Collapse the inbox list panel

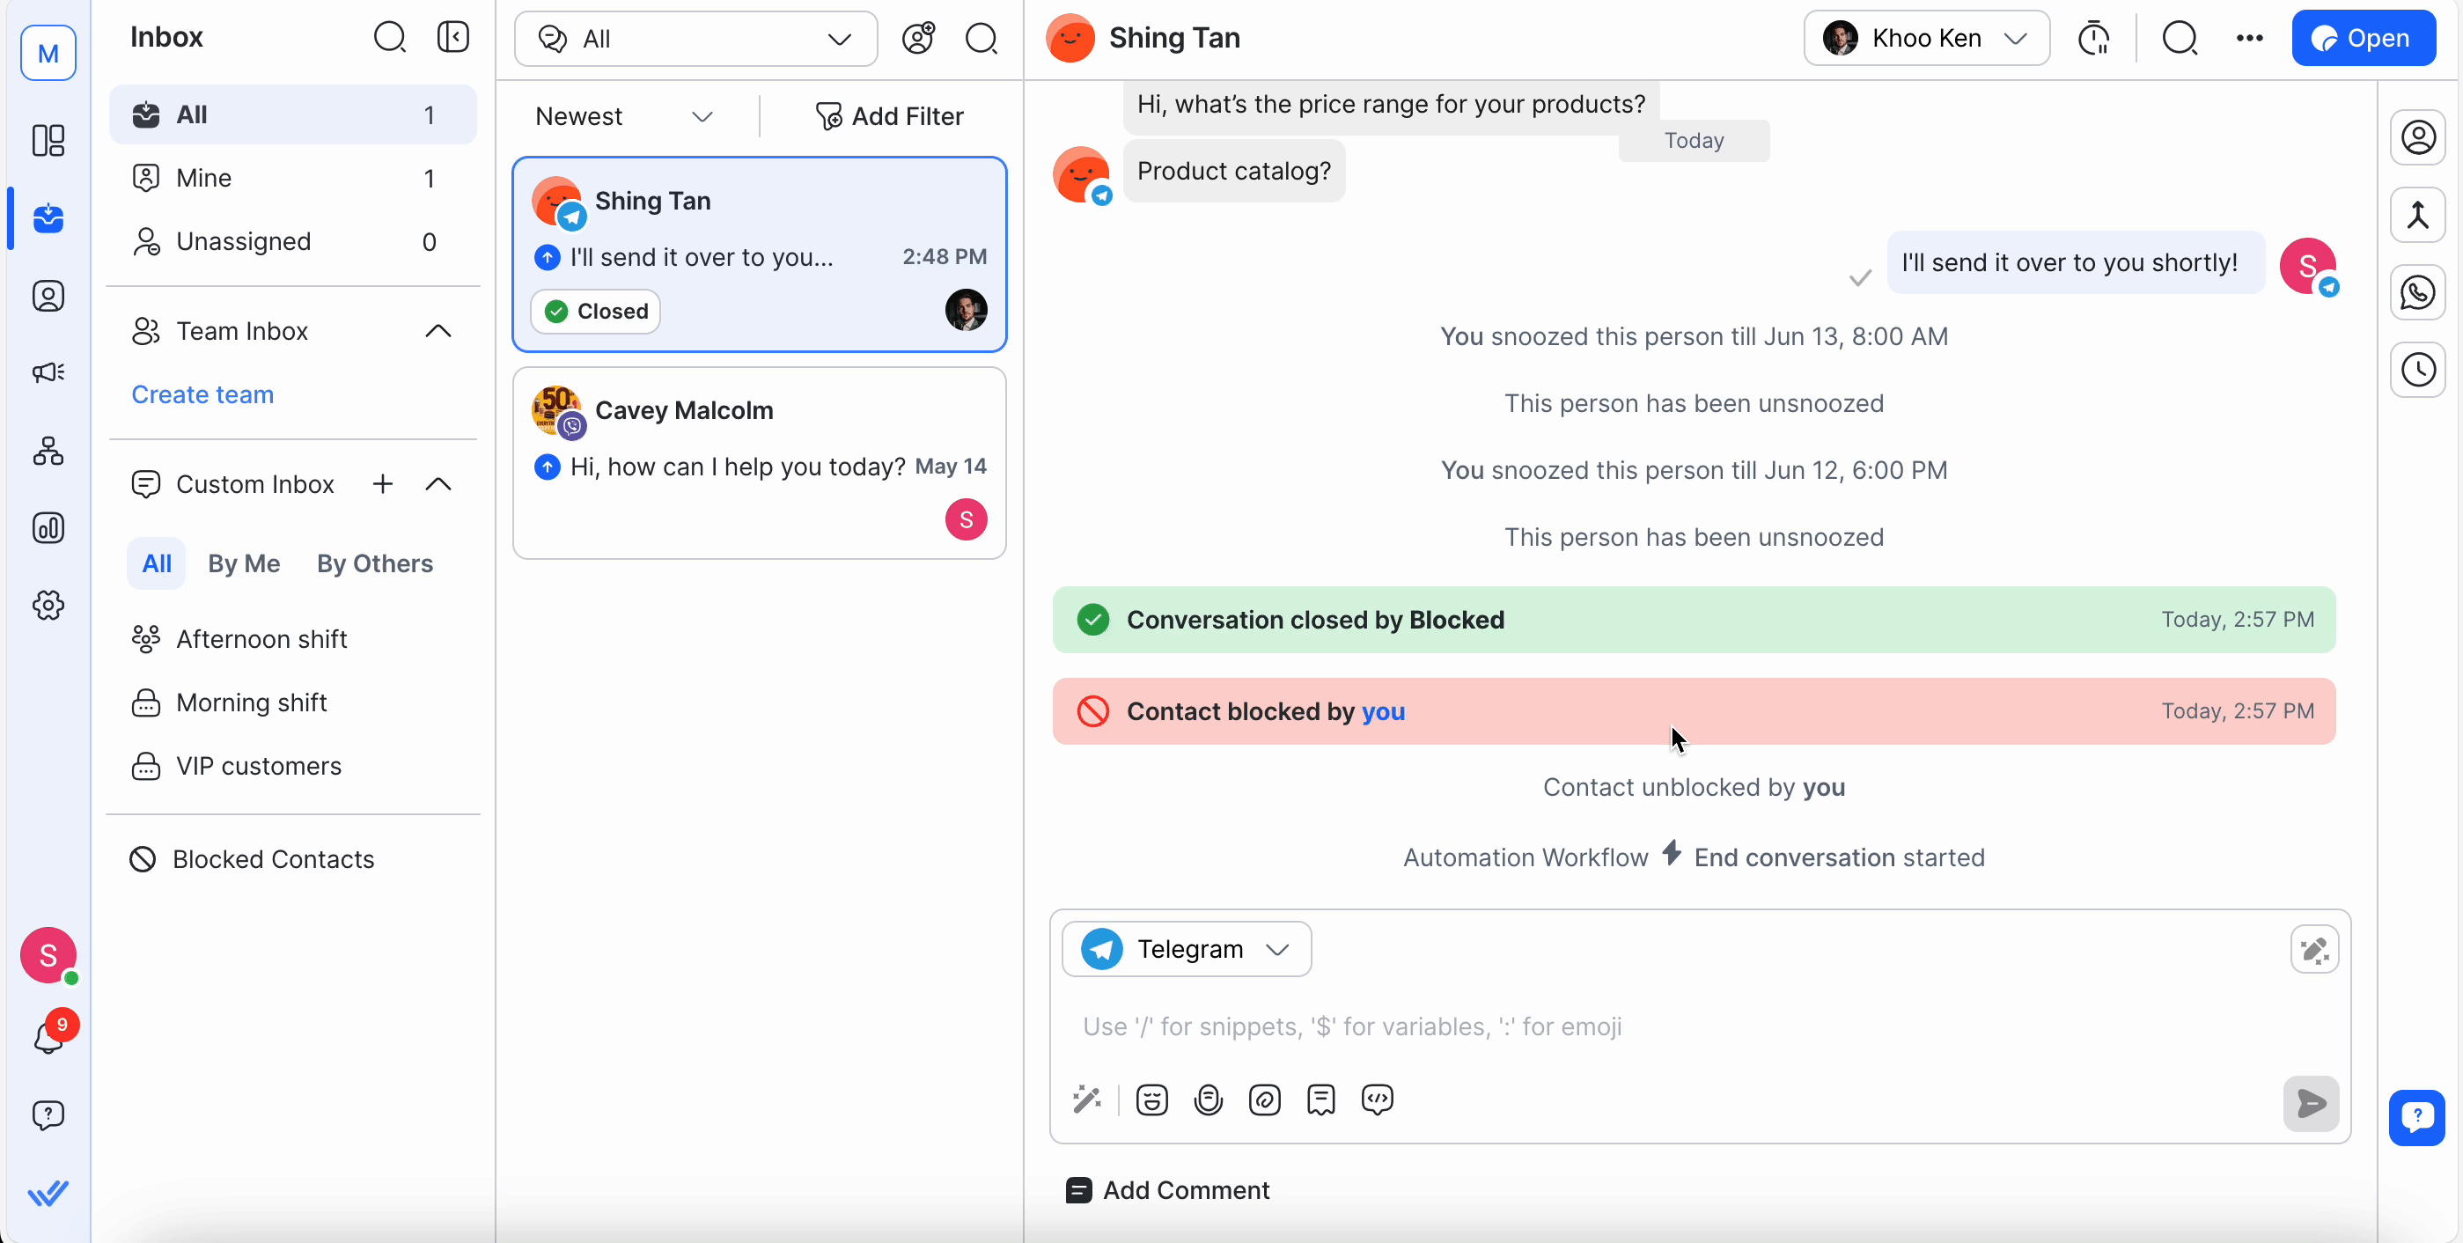453,37
